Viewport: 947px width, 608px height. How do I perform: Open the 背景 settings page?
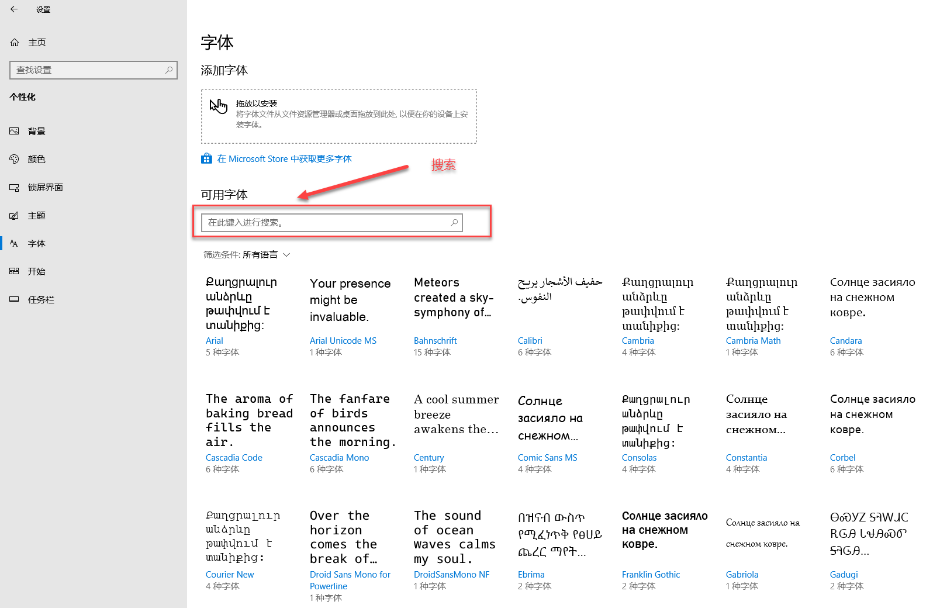click(94, 131)
